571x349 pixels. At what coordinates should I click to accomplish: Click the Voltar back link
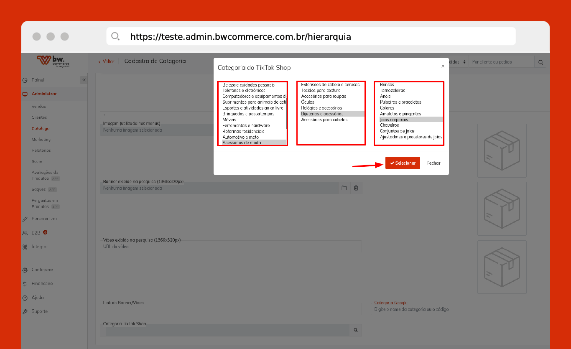[x=106, y=61]
